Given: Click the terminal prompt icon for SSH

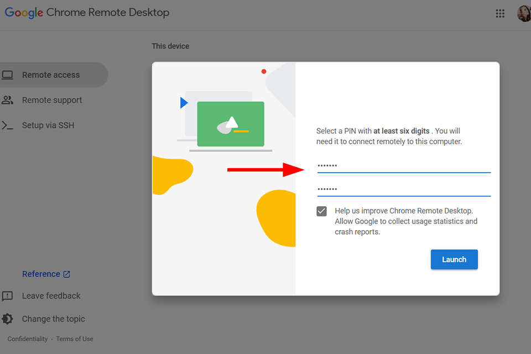Looking at the screenshot, I should (x=7, y=126).
